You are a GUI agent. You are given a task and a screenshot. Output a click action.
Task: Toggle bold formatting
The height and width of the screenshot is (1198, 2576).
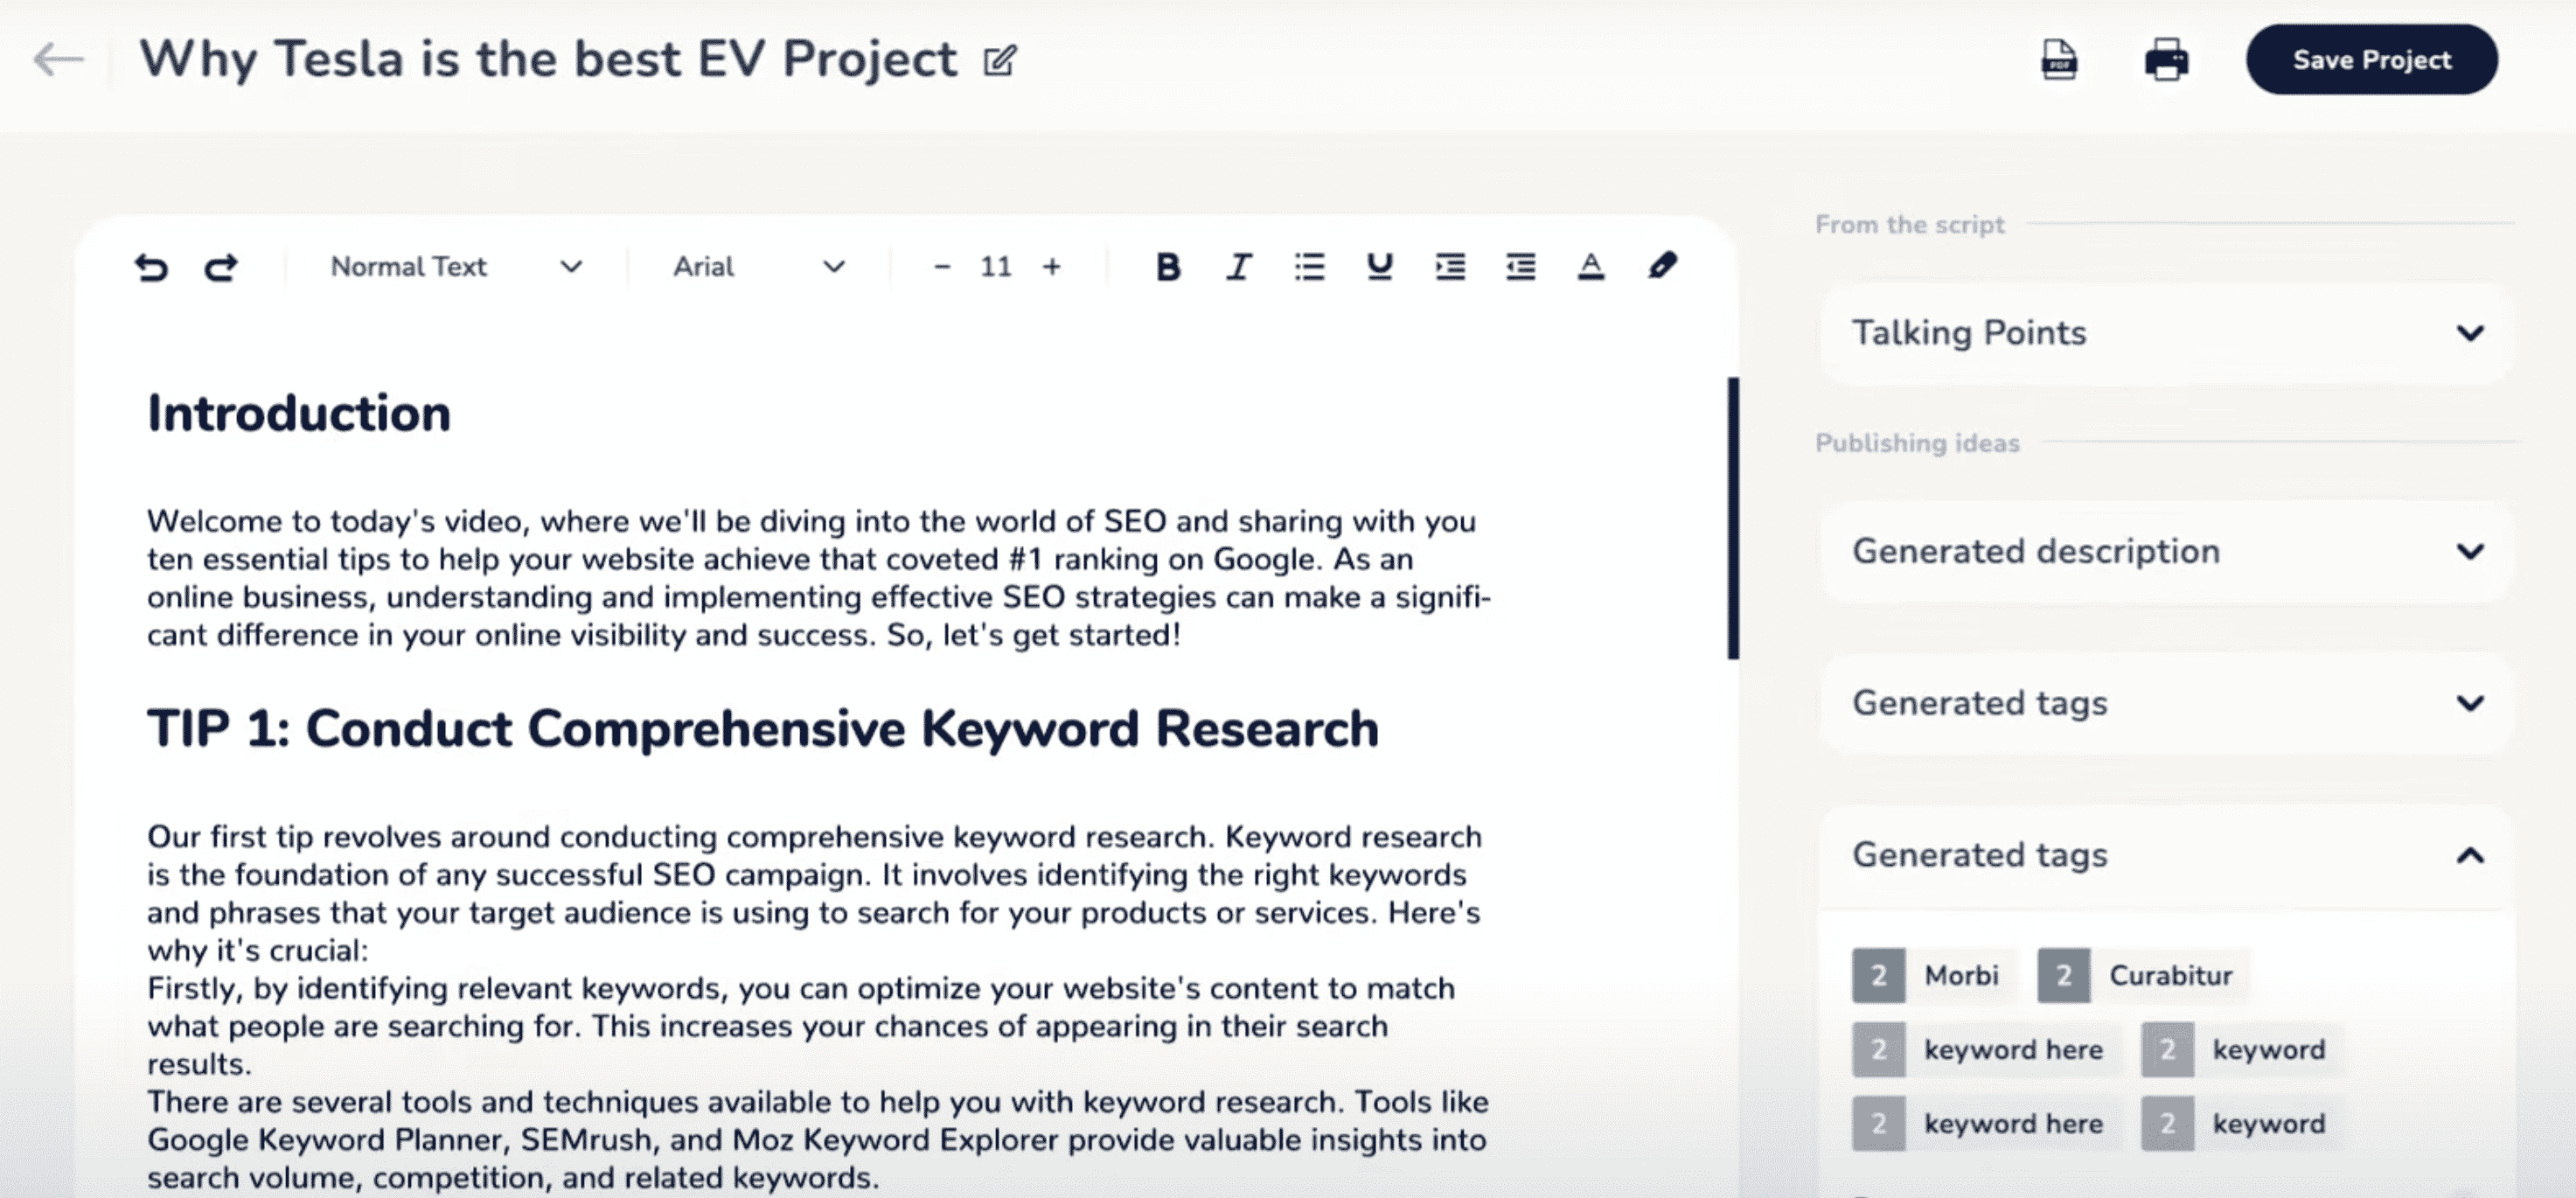pos(1167,267)
